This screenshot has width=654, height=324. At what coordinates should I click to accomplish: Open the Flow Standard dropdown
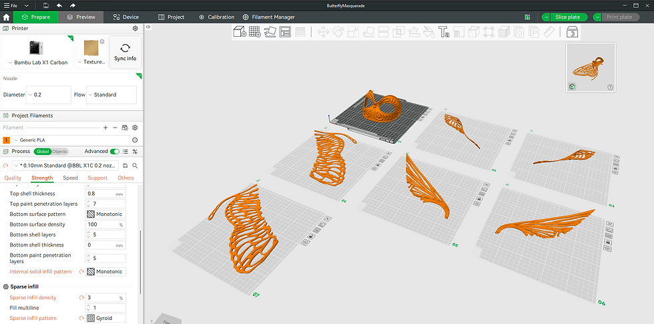click(111, 95)
